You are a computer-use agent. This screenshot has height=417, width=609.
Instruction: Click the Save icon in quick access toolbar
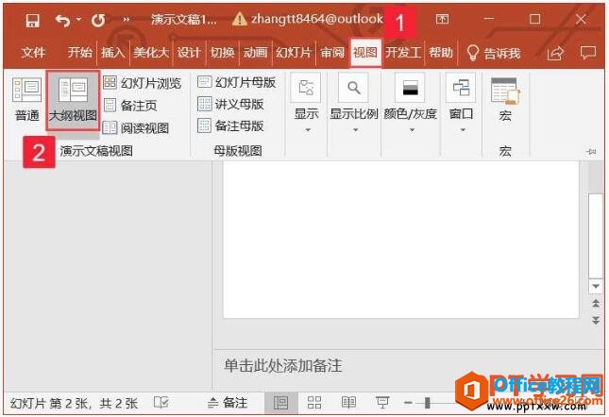[33, 19]
